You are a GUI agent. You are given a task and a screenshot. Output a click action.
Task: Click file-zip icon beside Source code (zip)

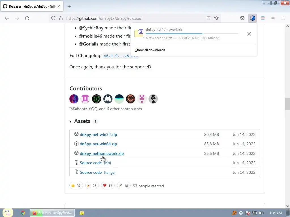click(76, 162)
